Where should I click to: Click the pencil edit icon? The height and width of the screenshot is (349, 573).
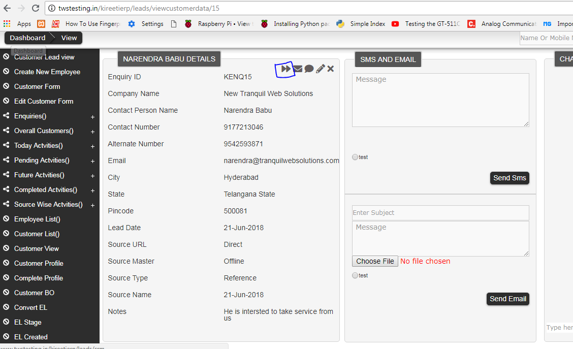pos(320,69)
